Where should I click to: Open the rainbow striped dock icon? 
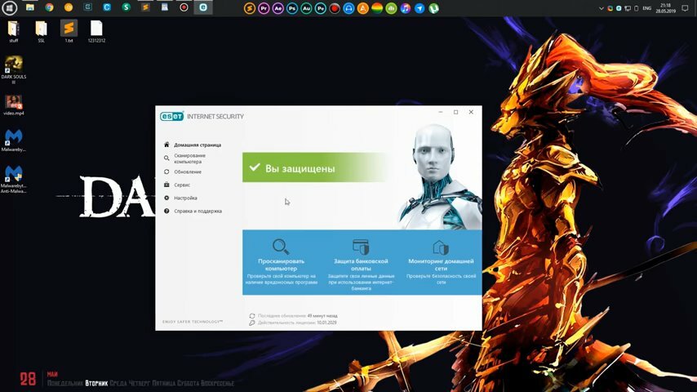pyautogui.click(x=377, y=8)
